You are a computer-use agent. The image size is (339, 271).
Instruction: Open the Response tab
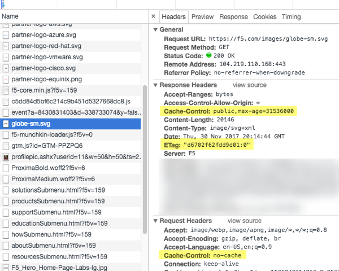(233, 17)
